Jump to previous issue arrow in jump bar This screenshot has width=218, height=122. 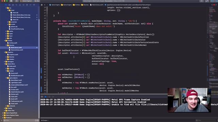click(212, 5)
